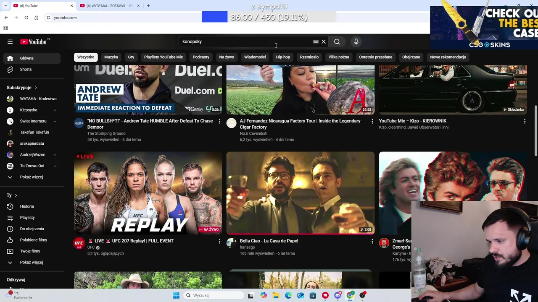Open the UFC channel avatar
The height and width of the screenshot is (302, 538).
[x=79, y=243]
